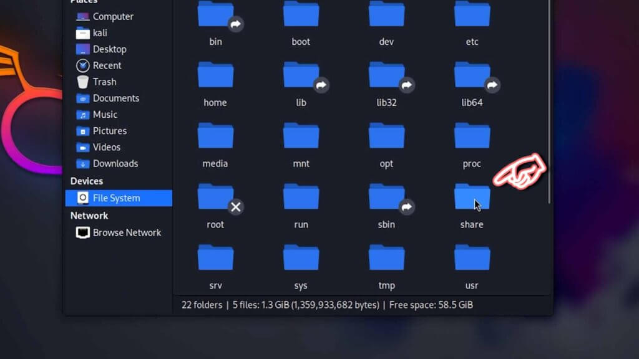
Task: Open the tmp folder
Action: point(386,257)
